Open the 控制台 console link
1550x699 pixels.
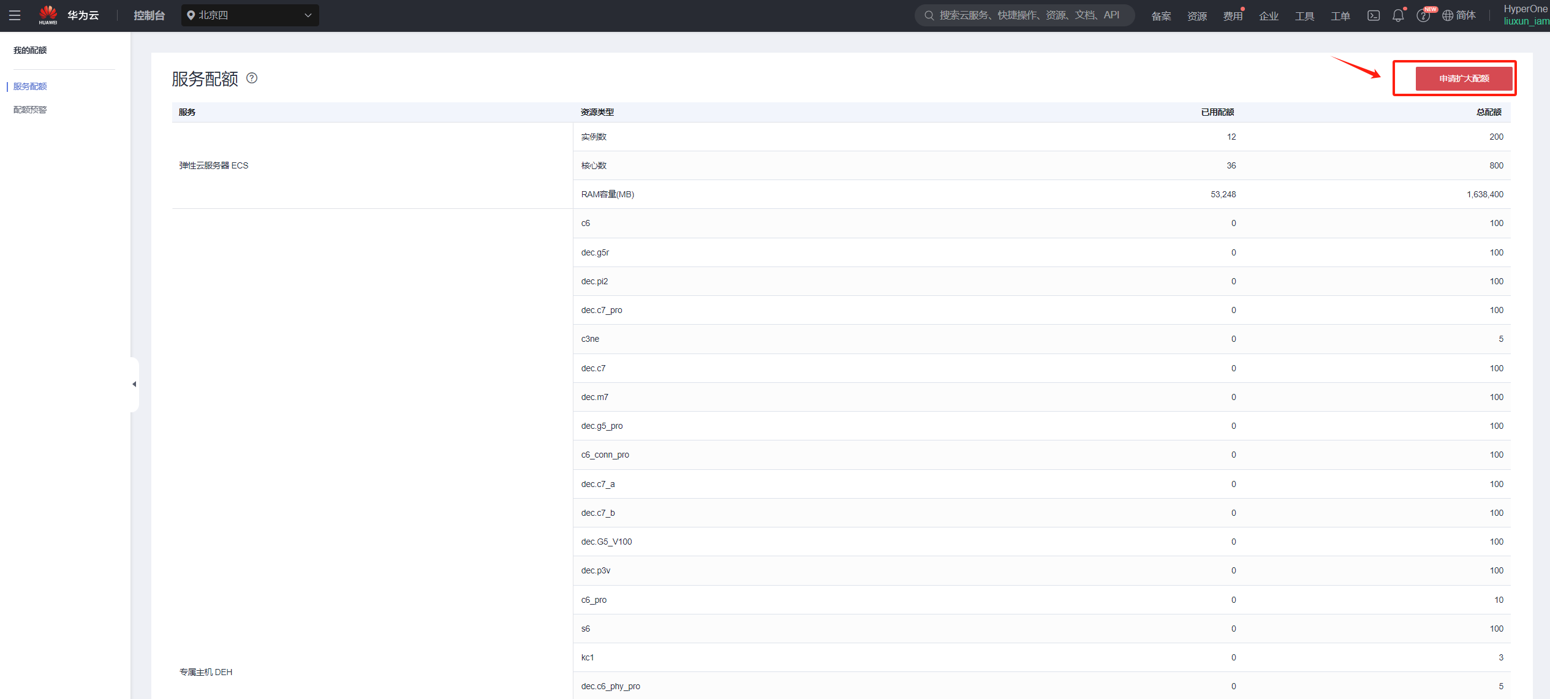[149, 15]
